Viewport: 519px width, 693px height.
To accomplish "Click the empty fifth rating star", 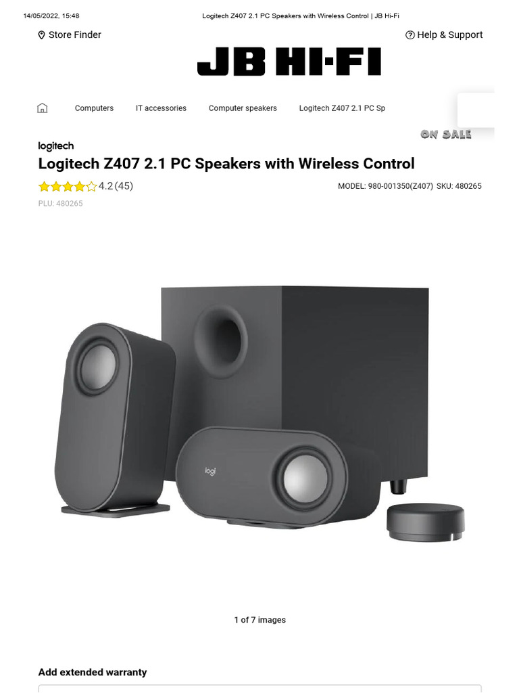I will pyautogui.click(x=91, y=187).
